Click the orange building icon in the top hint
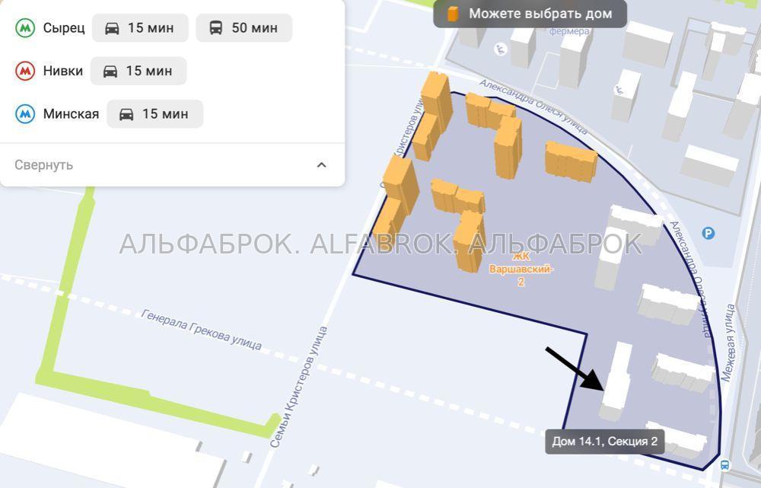 (453, 14)
